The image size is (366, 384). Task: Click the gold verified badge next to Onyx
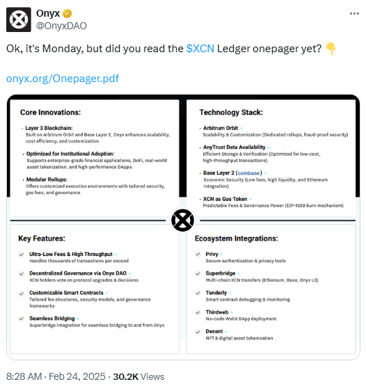(x=67, y=13)
